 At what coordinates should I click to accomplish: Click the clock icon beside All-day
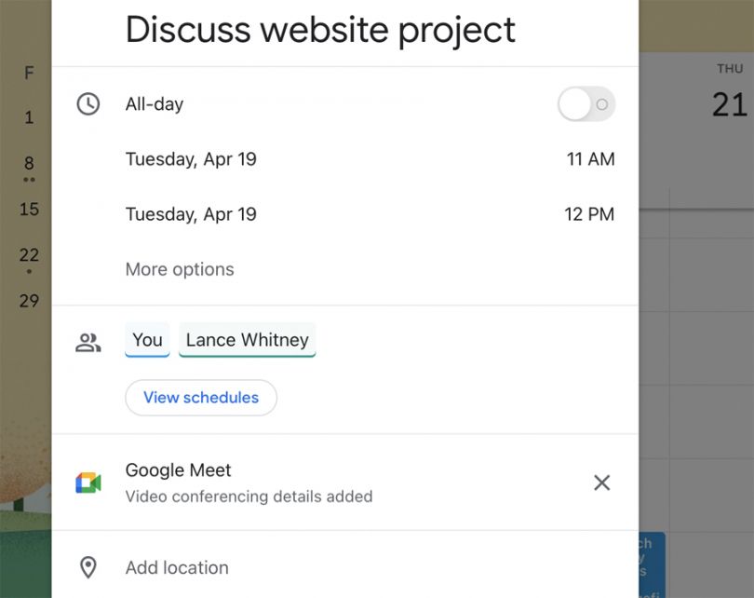(x=88, y=104)
